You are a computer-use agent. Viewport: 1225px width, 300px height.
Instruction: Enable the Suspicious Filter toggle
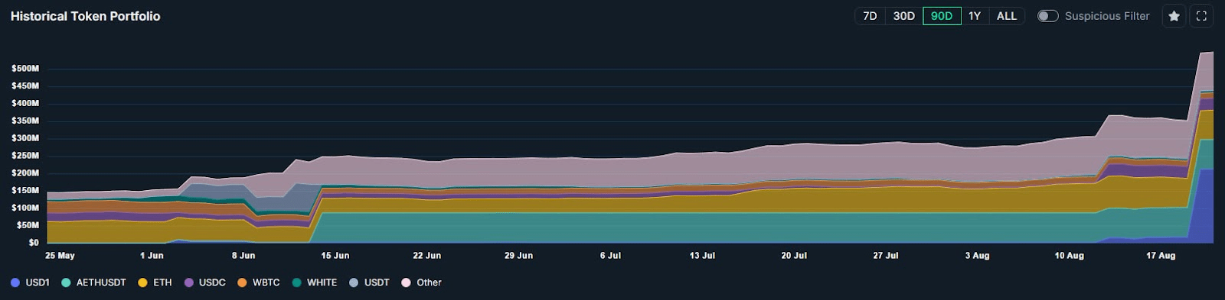pyautogui.click(x=1047, y=16)
